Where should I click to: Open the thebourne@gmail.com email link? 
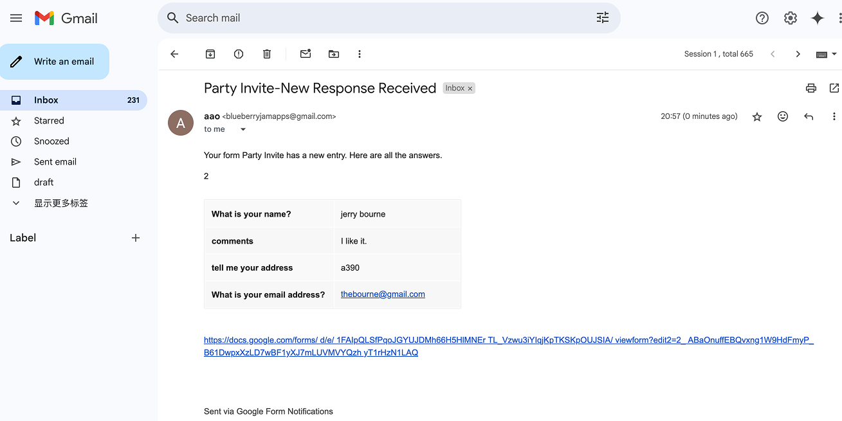click(x=382, y=294)
